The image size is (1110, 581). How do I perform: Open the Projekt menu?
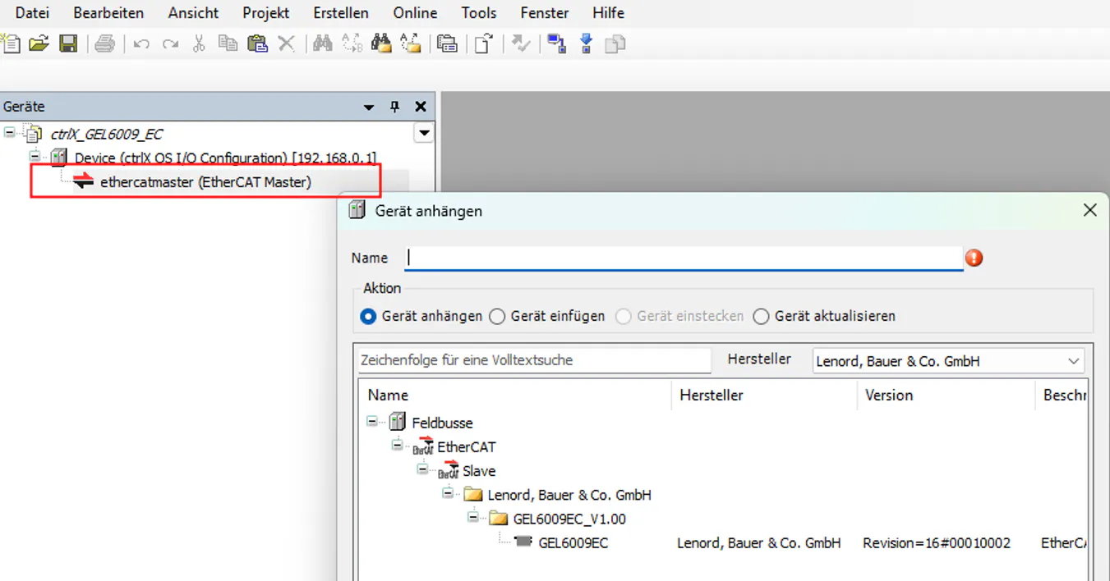click(265, 13)
